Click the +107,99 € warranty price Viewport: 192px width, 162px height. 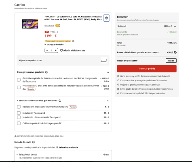[105, 78]
